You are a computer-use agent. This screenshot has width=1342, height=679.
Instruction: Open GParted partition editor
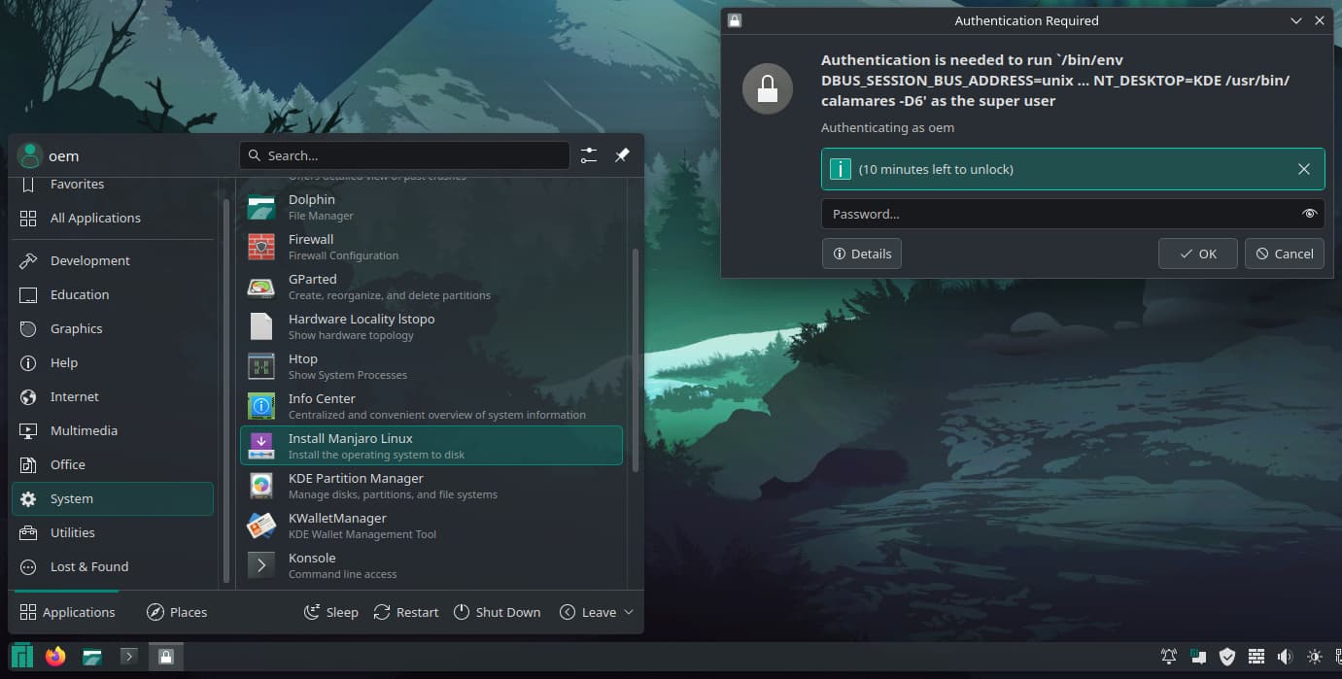coord(430,287)
